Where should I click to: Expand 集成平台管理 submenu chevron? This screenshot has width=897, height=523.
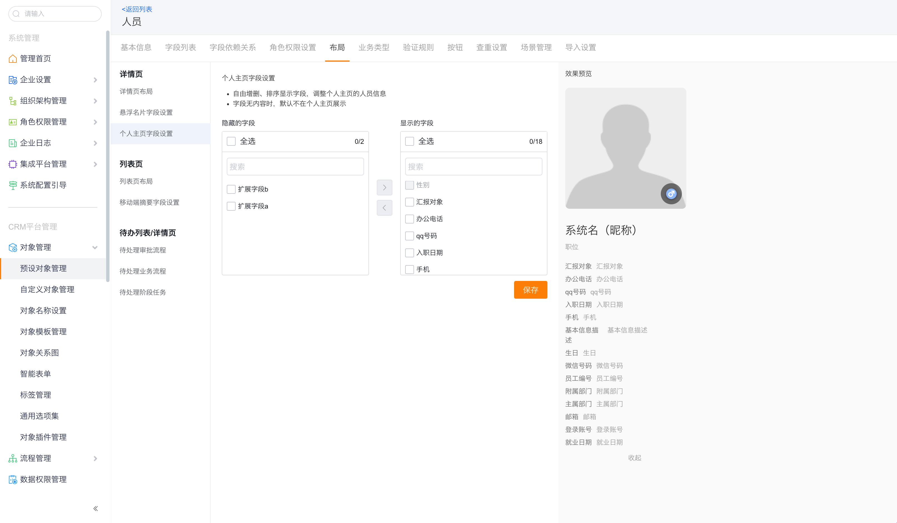(x=95, y=164)
